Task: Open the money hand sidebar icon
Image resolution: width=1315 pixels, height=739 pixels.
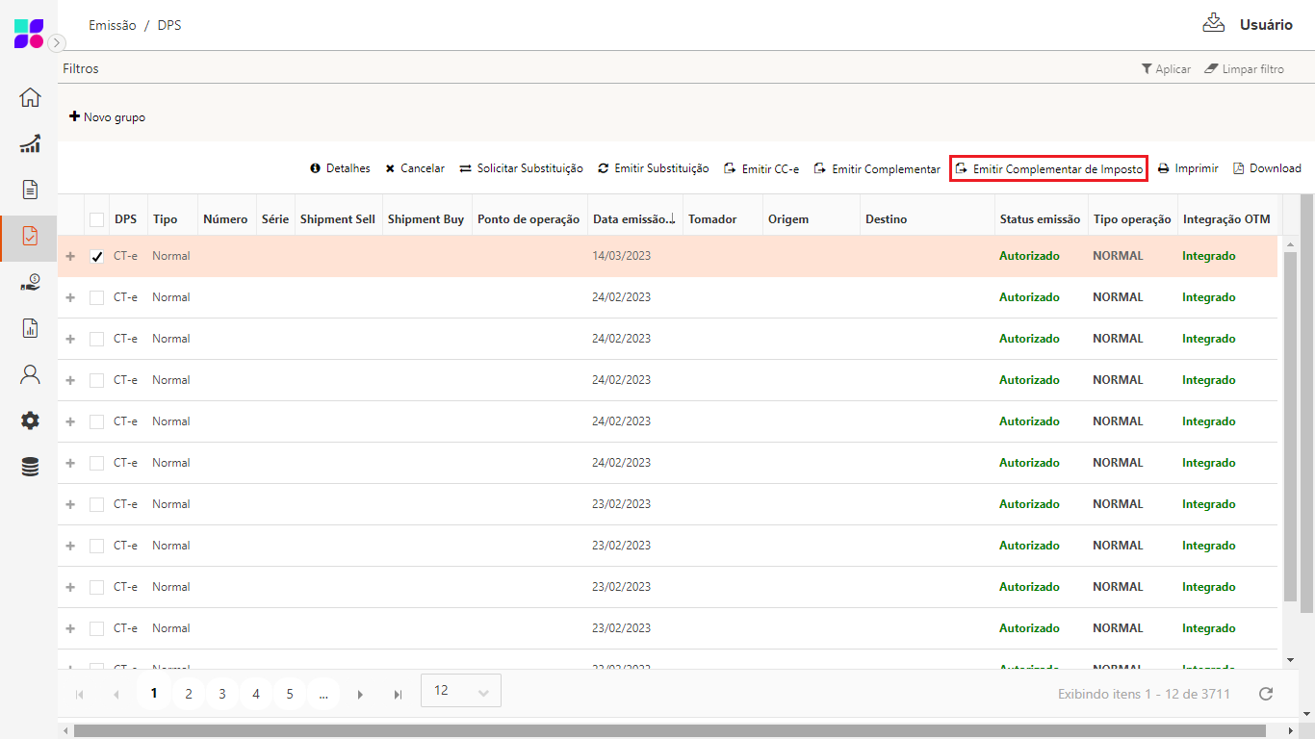Action: (30, 282)
